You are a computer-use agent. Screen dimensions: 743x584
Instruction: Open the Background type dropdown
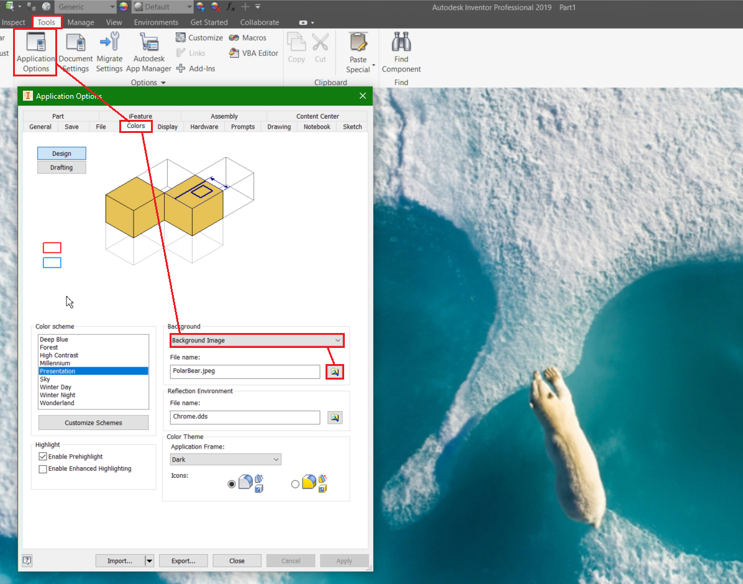click(x=338, y=340)
